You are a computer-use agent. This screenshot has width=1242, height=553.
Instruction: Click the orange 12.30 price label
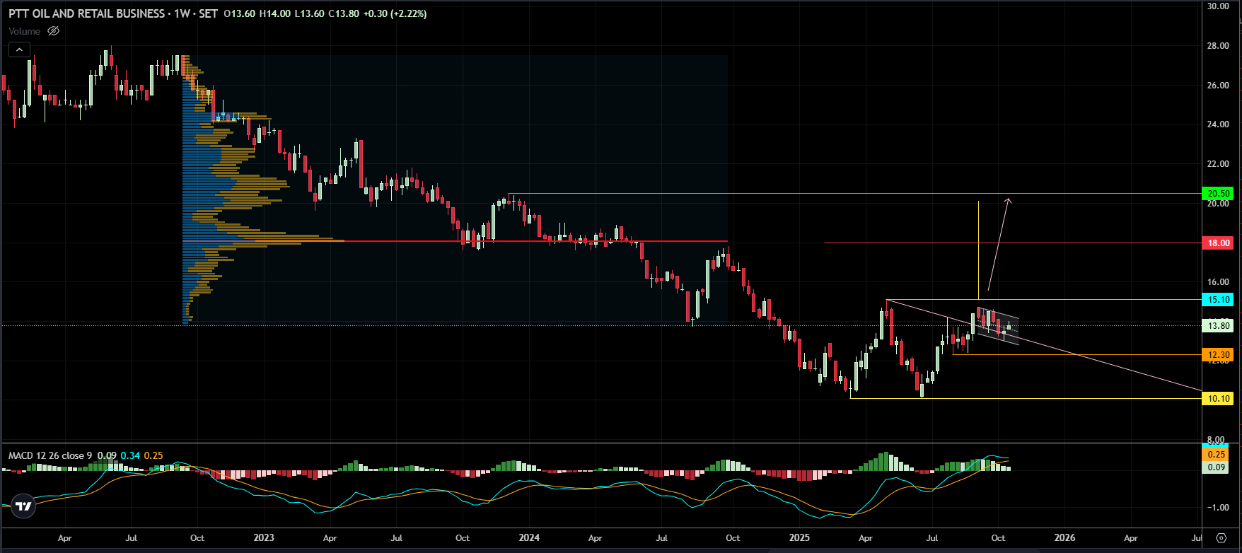pos(1218,355)
